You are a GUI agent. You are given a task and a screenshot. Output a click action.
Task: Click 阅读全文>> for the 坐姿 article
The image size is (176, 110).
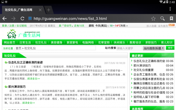point(33,79)
